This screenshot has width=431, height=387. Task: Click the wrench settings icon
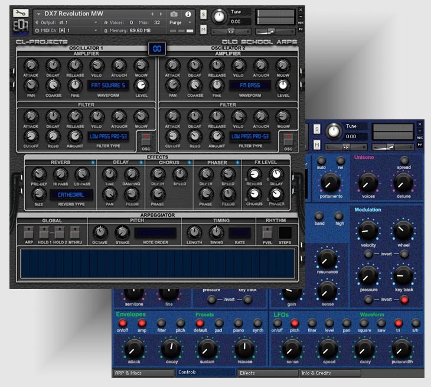pyautogui.click(x=19, y=12)
